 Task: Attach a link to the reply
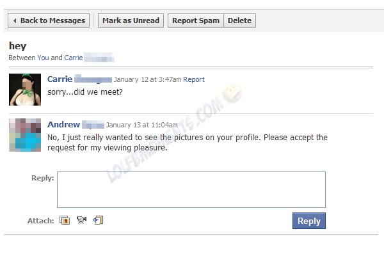98,221
